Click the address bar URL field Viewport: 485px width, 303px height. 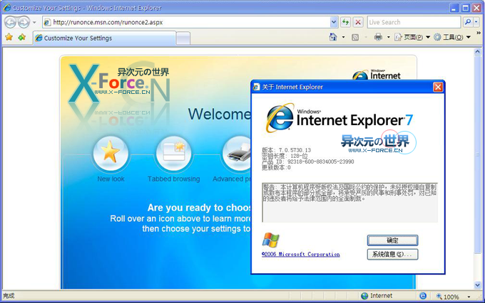(187, 22)
